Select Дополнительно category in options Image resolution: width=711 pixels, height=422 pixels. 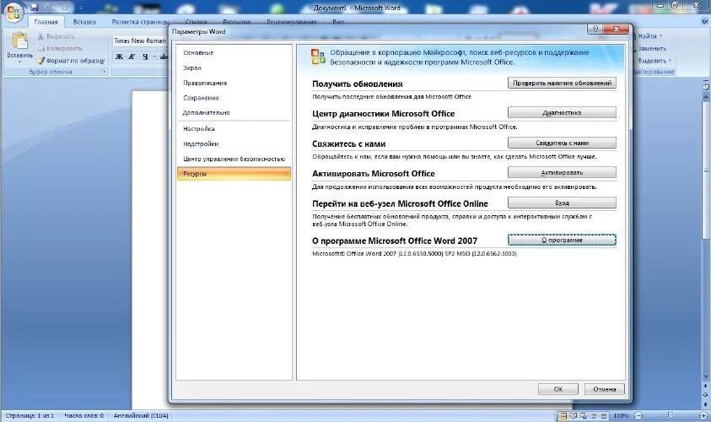(x=234, y=112)
